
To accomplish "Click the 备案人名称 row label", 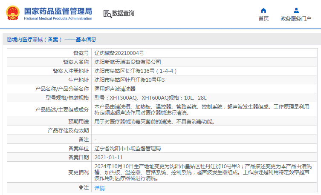I will [x=76, y=62].
